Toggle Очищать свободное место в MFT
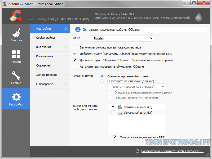The width and height of the screenshot is (212, 159). (114, 137)
